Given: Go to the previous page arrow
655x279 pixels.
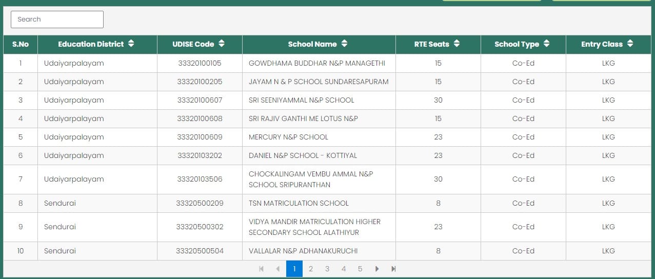Looking at the screenshot, I should coord(277,269).
